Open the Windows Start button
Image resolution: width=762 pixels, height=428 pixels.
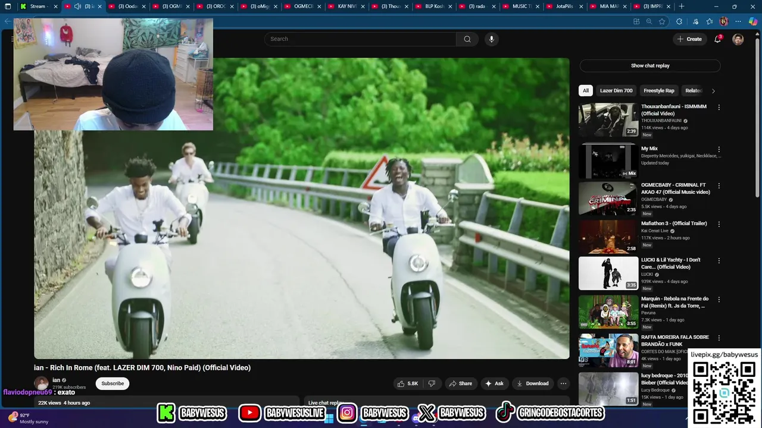click(x=329, y=418)
